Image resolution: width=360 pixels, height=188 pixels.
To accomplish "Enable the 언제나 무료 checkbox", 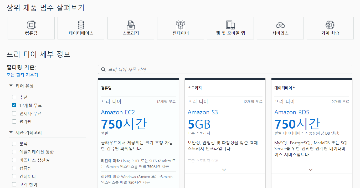I will (14, 113).
